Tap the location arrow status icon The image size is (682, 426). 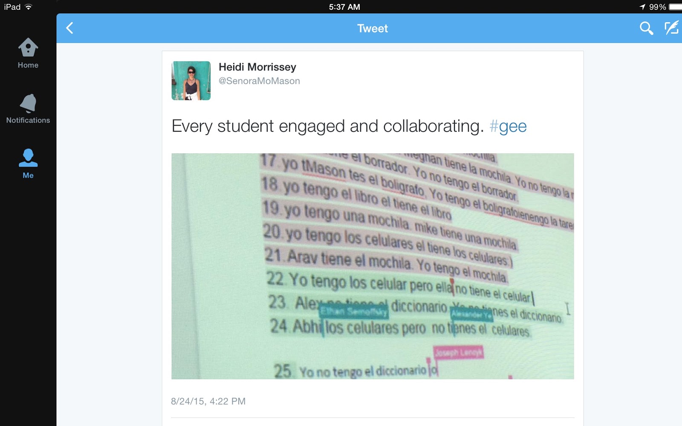[x=642, y=7]
